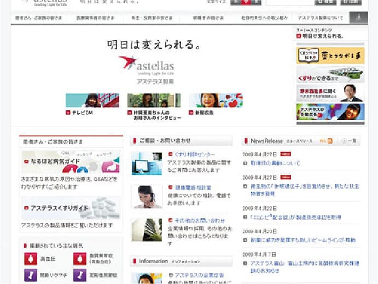378x284 pixels.
Task: Open the second 2009年4月27日 news release link
Action: (305, 190)
